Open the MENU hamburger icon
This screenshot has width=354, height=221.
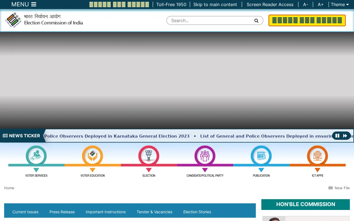point(34,4)
